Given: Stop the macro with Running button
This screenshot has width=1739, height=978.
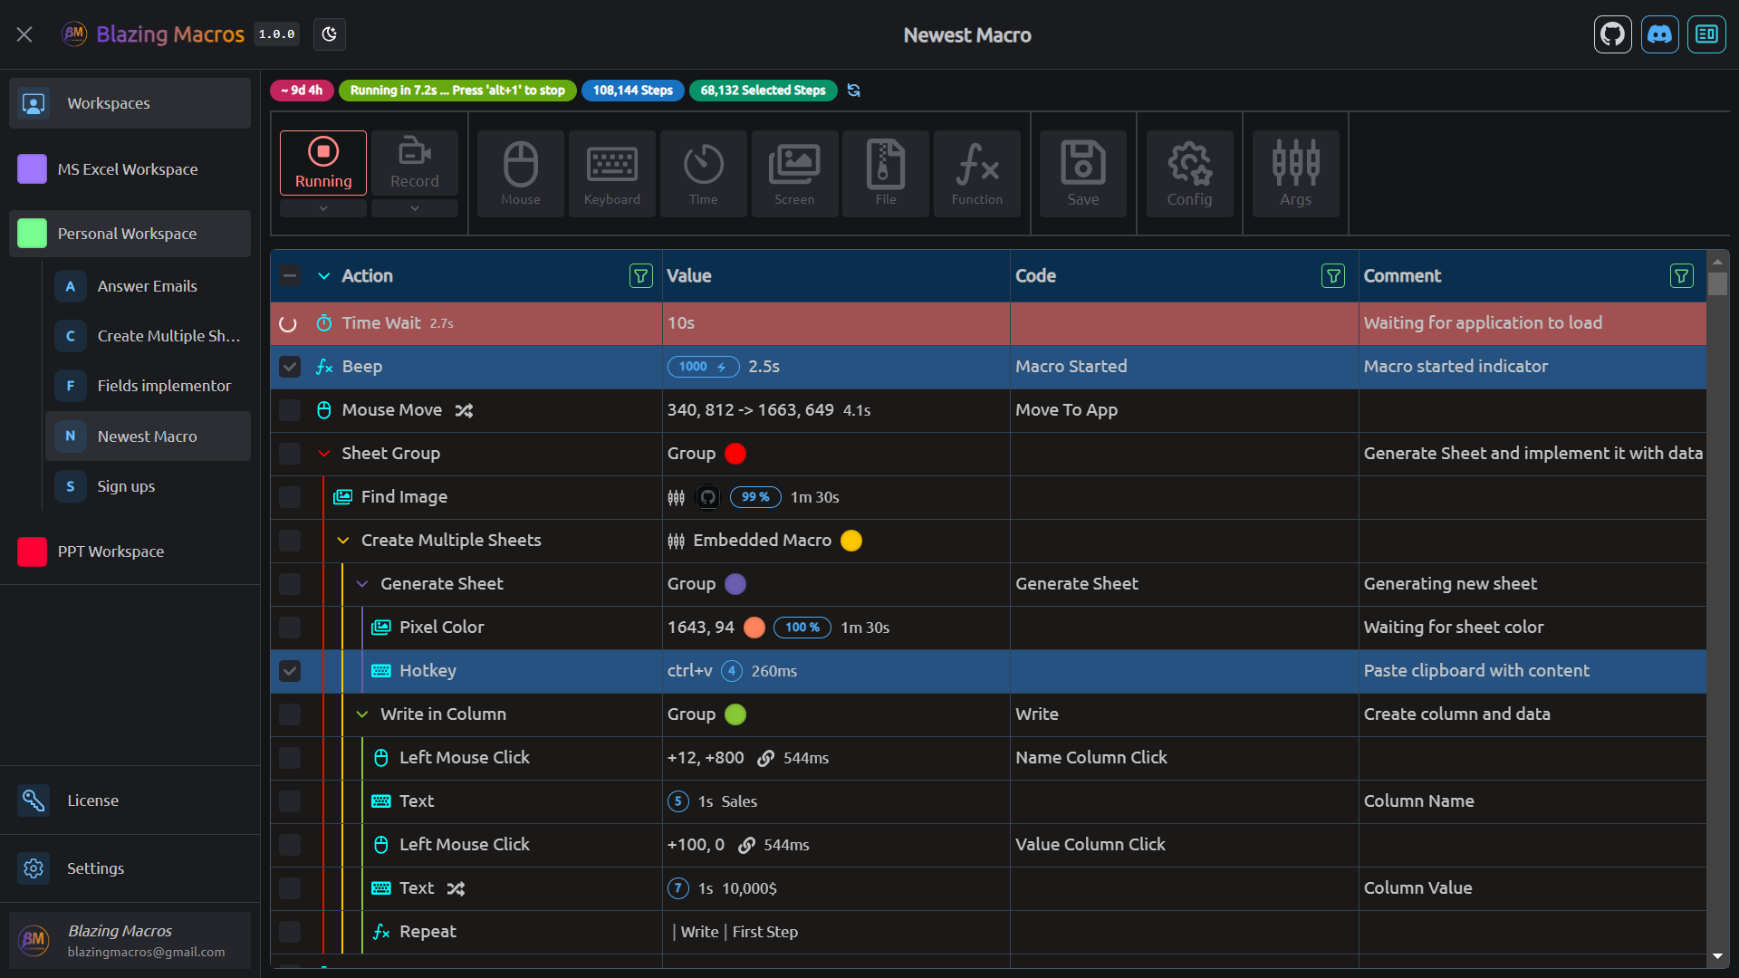Looking at the screenshot, I should click(323, 163).
